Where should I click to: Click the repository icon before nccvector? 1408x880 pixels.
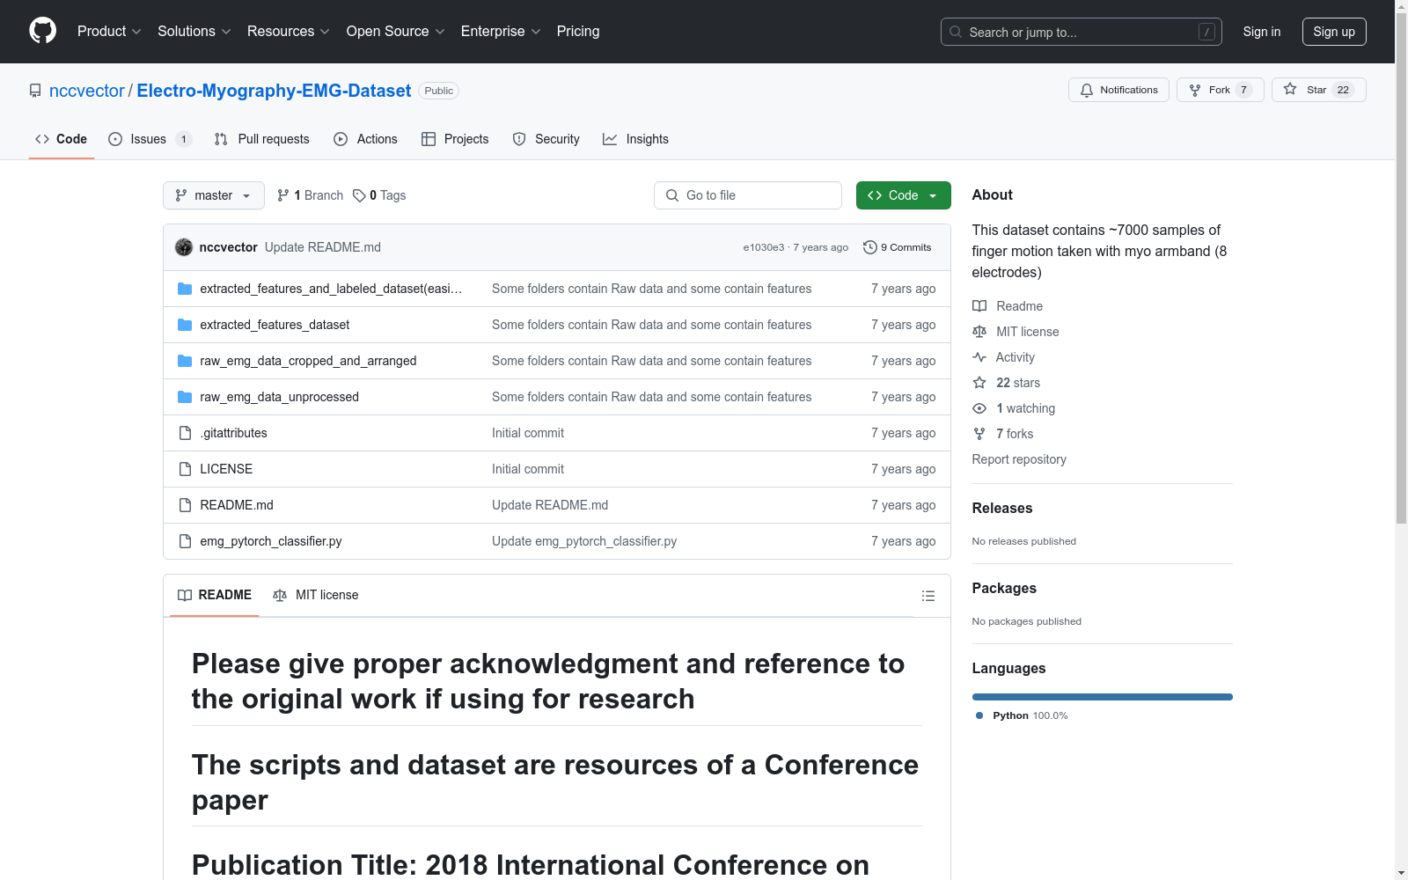[x=35, y=91]
